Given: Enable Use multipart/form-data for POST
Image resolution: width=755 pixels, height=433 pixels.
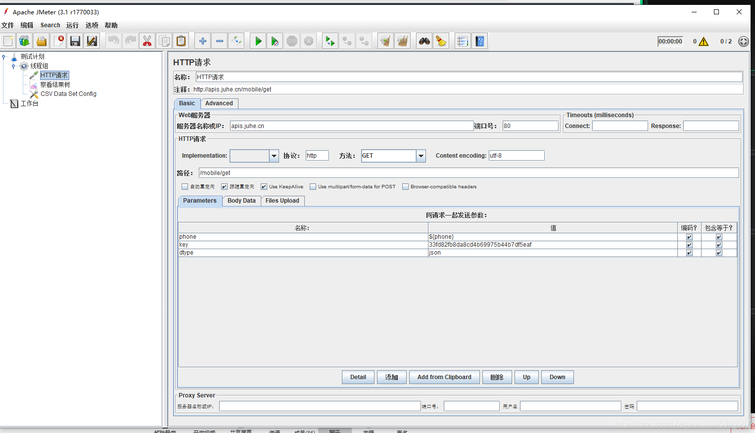Looking at the screenshot, I should (x=313, y=187).
